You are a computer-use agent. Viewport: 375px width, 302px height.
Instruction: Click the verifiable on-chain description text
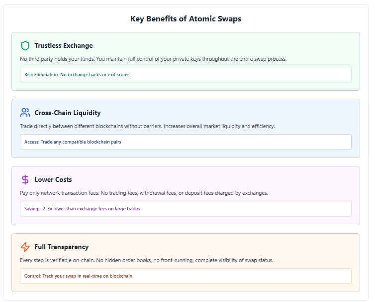point(147,260)
